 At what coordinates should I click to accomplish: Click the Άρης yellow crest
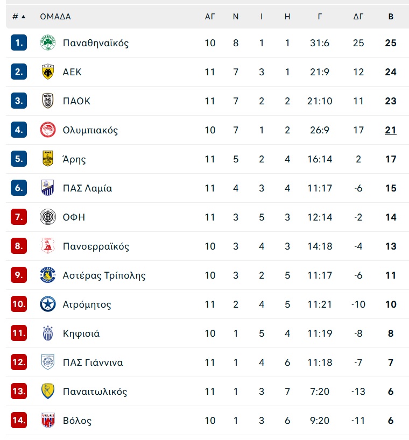[x=48, y=159]
